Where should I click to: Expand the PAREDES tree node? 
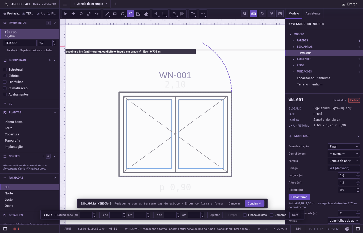pos(294,41)
